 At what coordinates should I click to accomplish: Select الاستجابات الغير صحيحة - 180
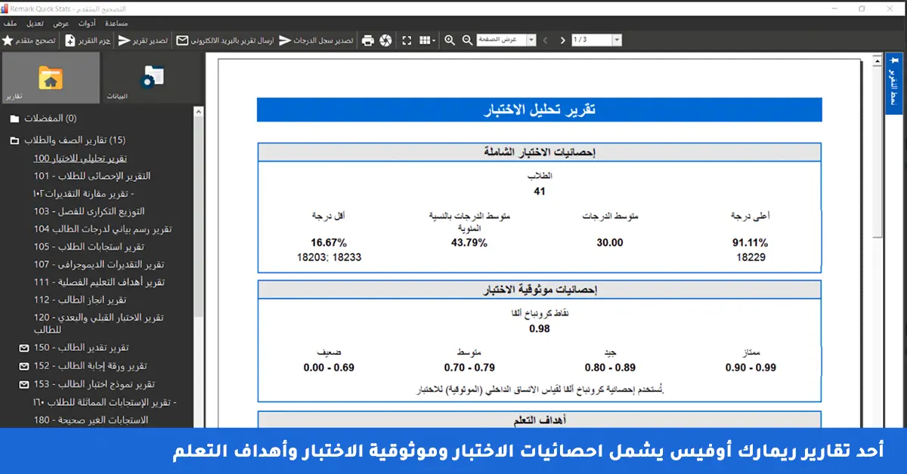[91, 420]
